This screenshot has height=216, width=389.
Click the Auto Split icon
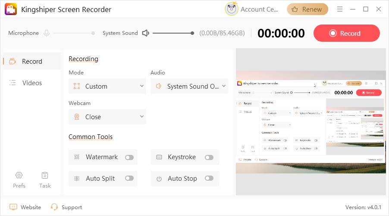tap(77, 179)
